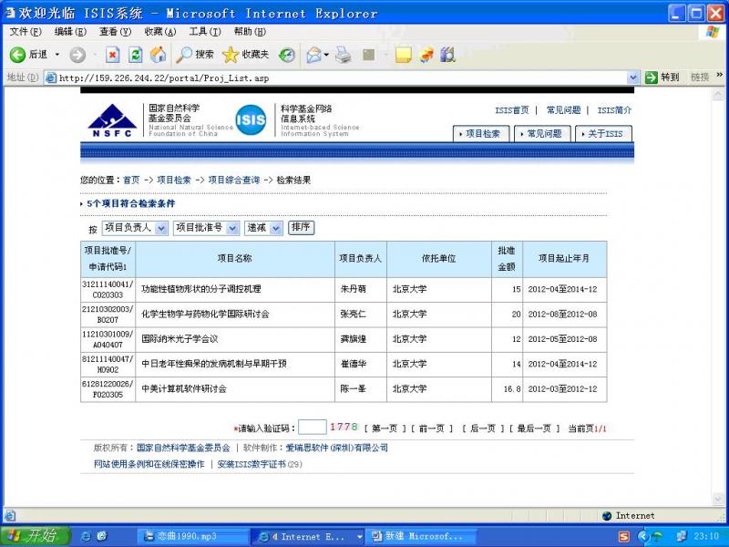Click the 新建 Microsoft taskbar button
729x547 pixels.
tap(422, 536)
